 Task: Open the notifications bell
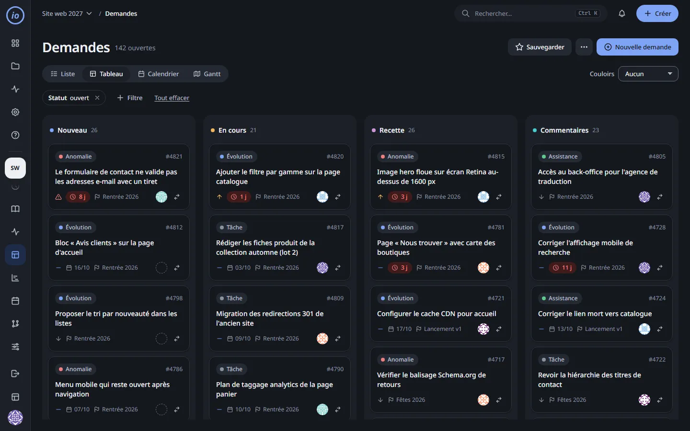click(x=622, y=13)
